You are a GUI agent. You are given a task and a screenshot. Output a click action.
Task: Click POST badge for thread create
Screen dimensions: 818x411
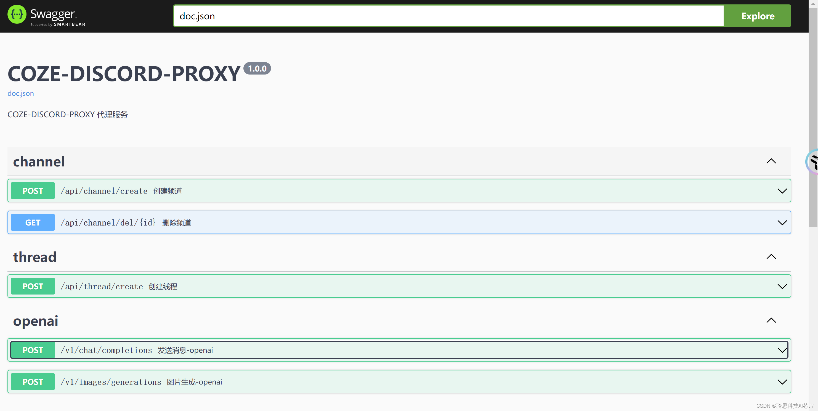[x=33, y=287]
